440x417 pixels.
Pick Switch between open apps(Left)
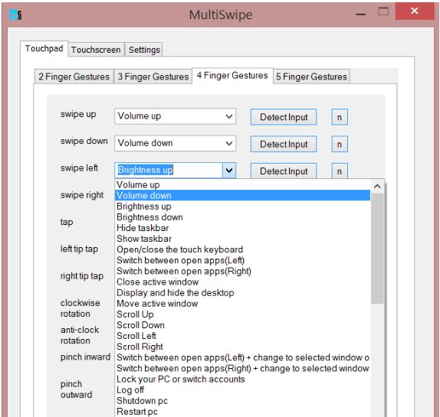[243, 260]
